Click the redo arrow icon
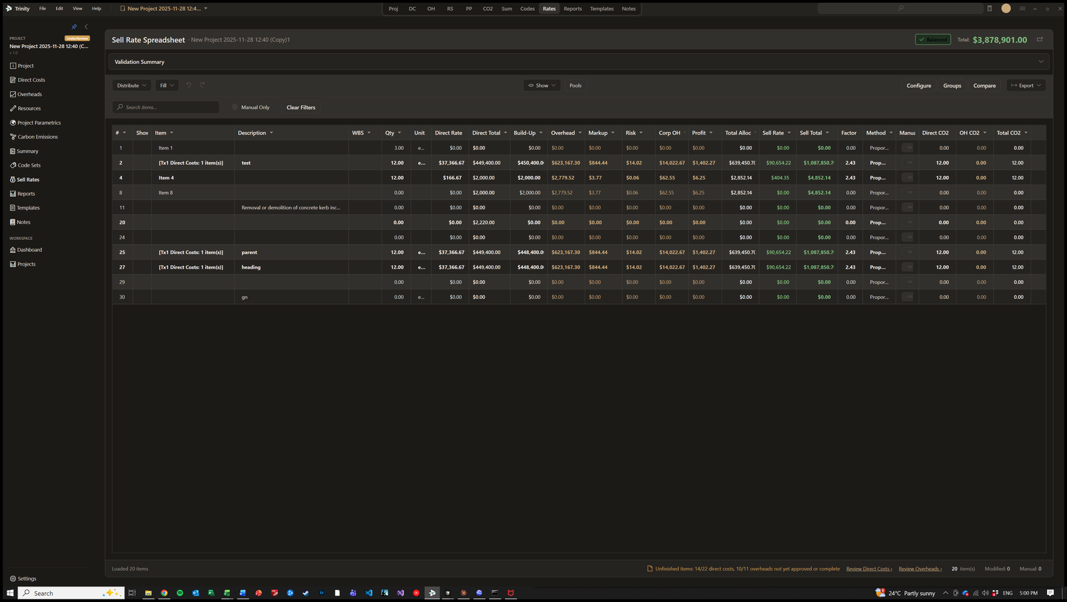1067x602 pixels. [202, 85]
